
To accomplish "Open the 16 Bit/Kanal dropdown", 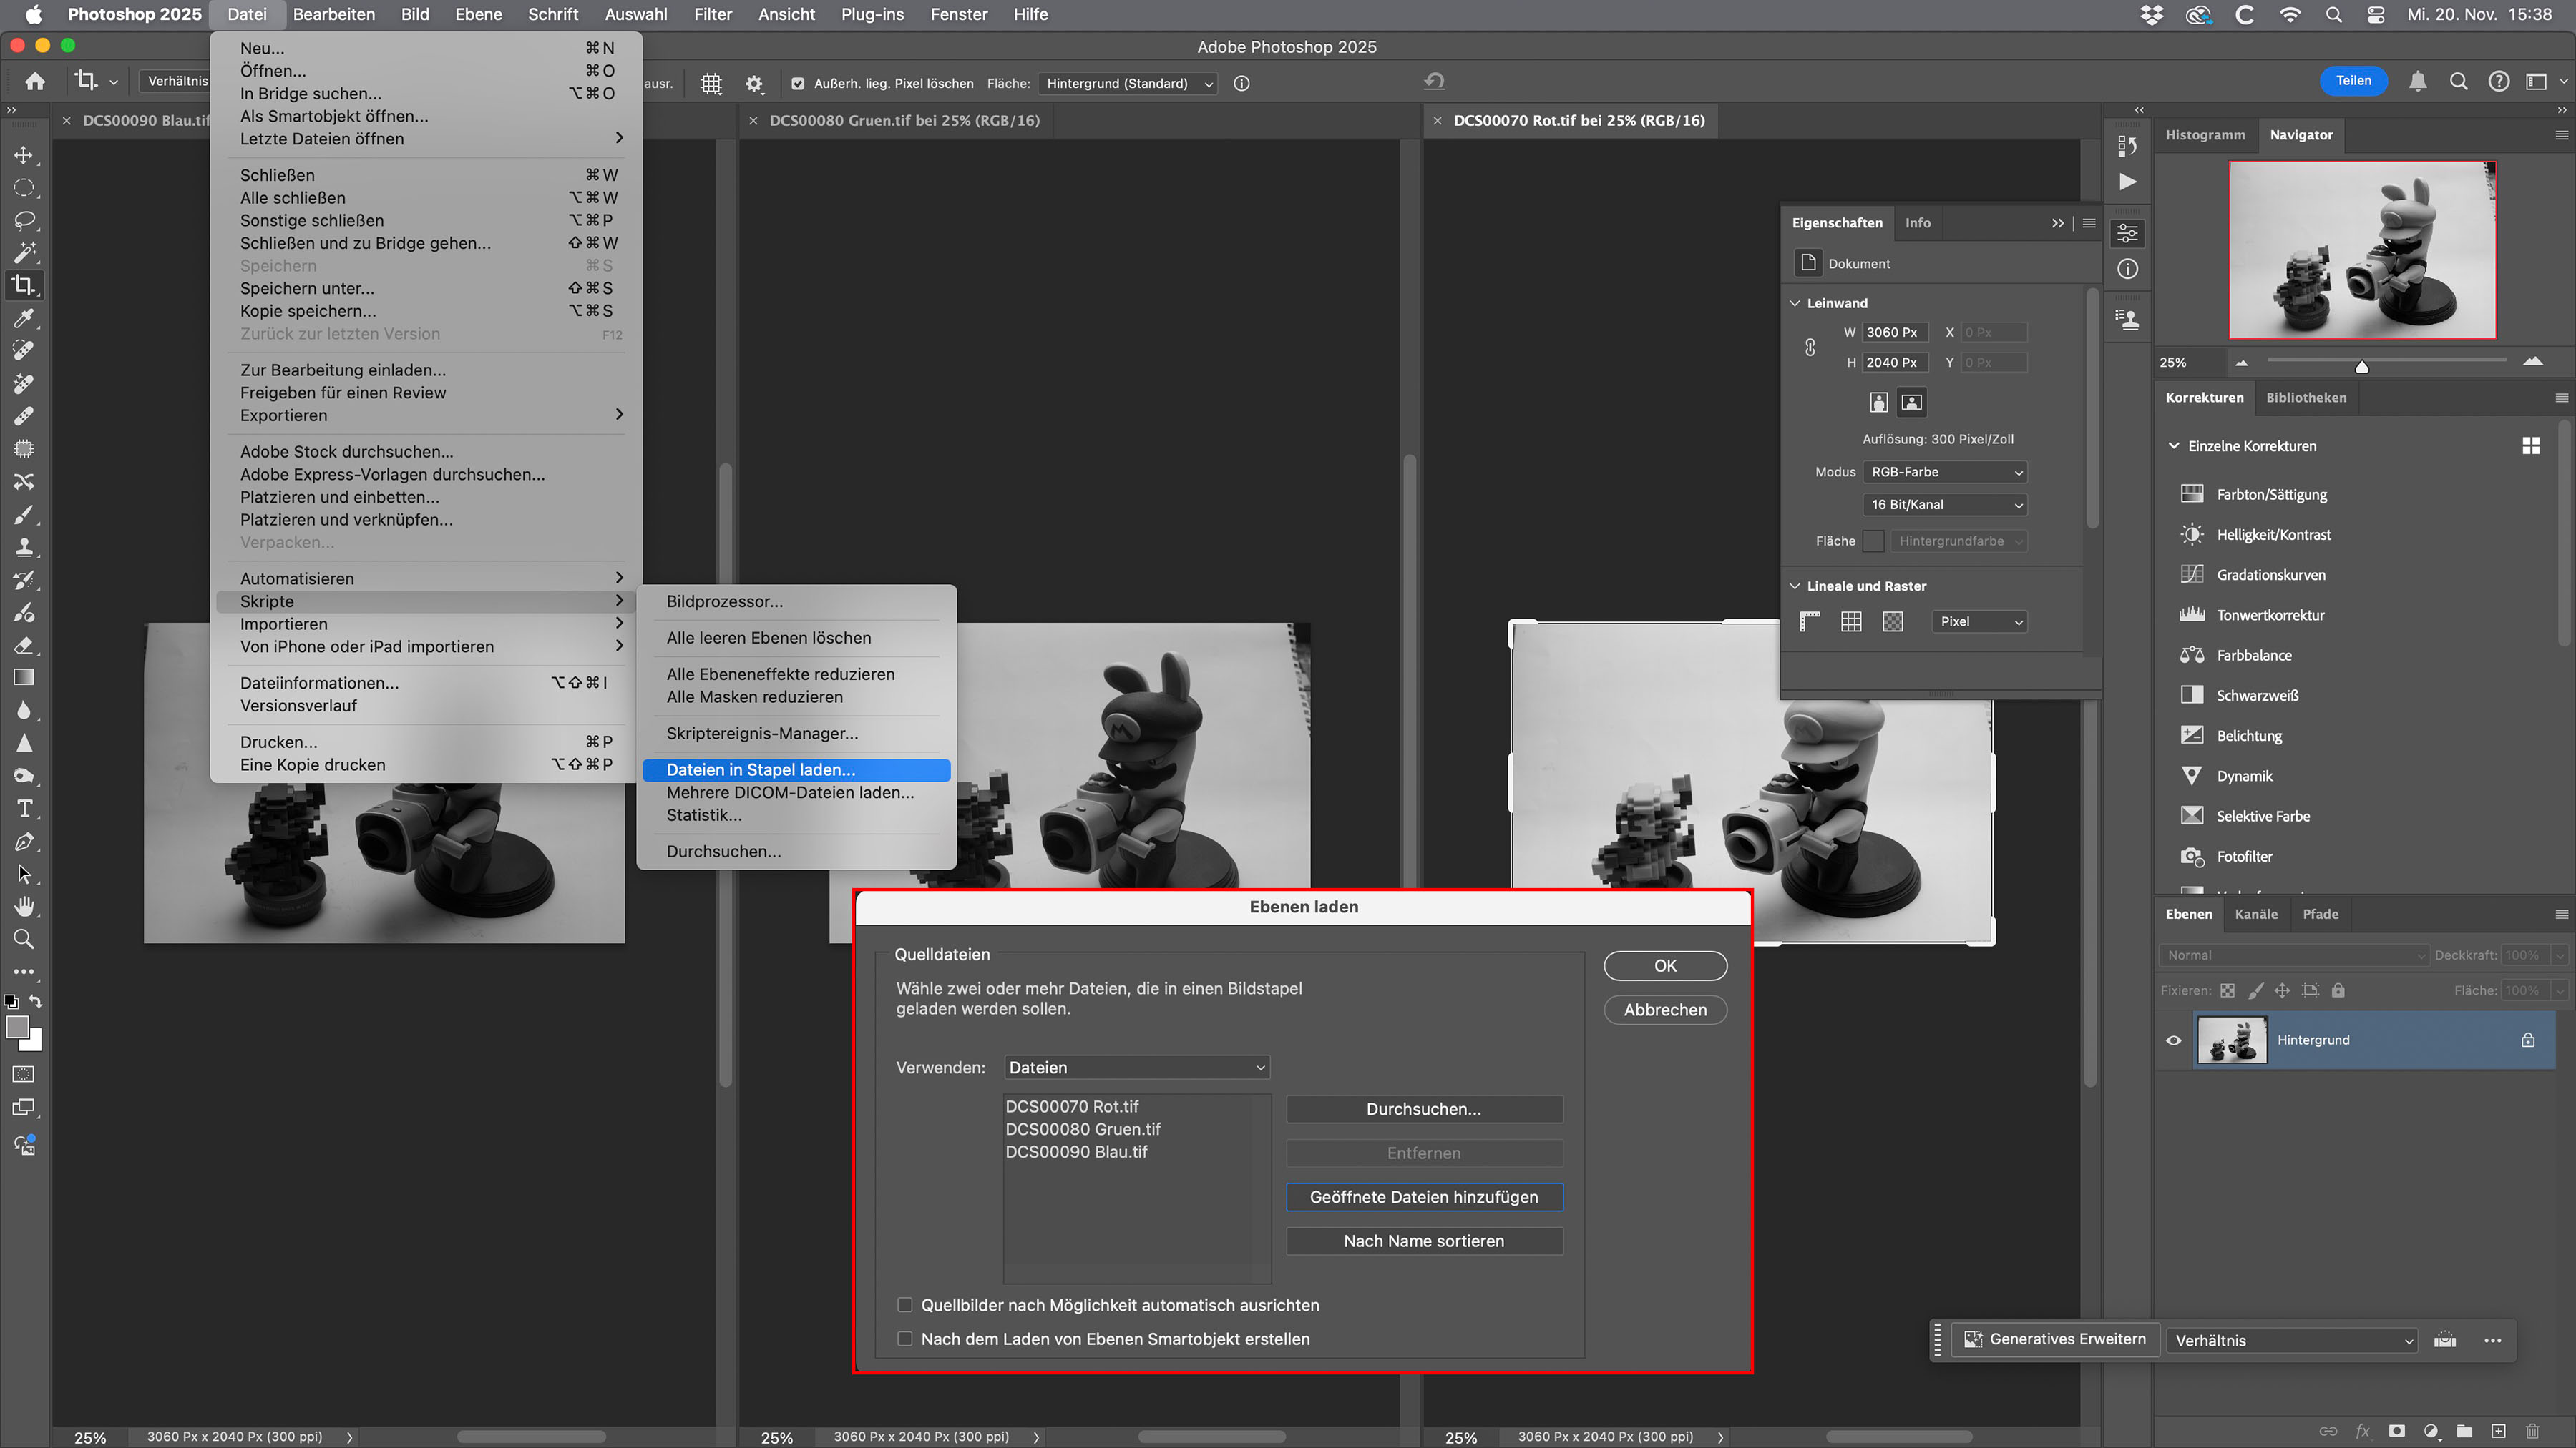I will 1945,505.
